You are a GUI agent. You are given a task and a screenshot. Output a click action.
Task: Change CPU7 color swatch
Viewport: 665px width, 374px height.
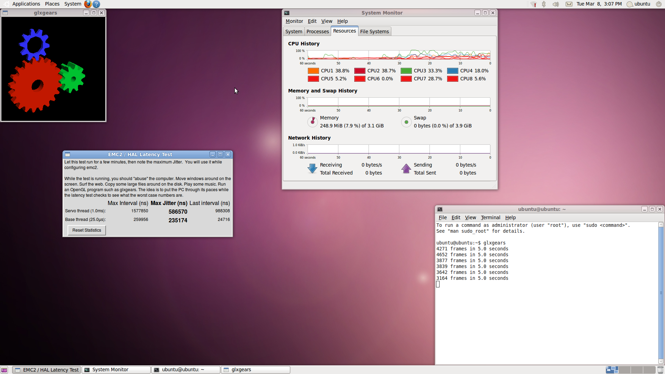pos(406,79)
